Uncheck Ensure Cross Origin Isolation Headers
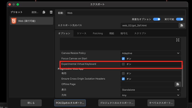The width and height of the screenshot is (192, 108). (x=123, y=79)
